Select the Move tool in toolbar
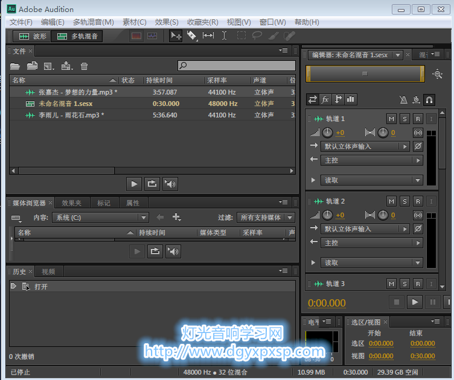This screenshot has height=380, width=454. 176,36
